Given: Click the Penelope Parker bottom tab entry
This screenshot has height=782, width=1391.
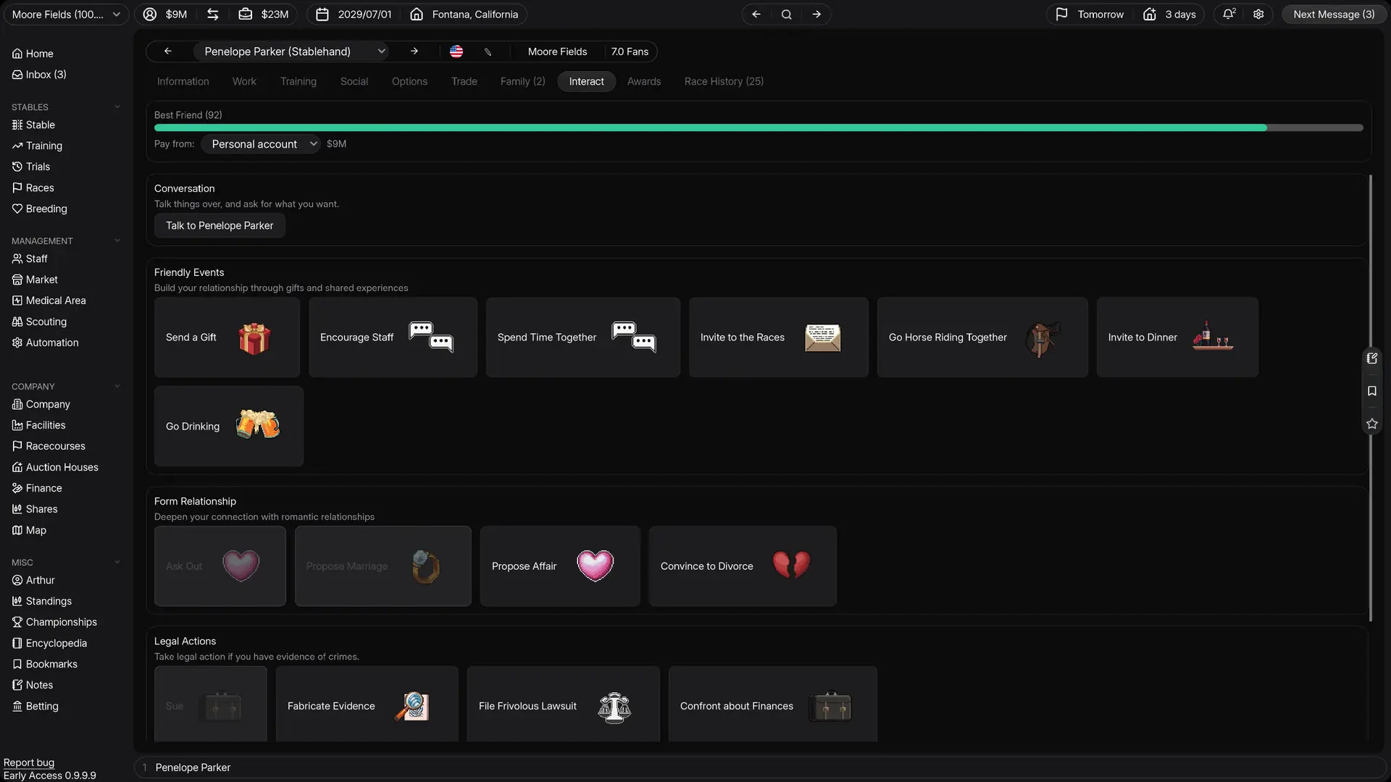Looking at the screenshot, I should (193, 768).
